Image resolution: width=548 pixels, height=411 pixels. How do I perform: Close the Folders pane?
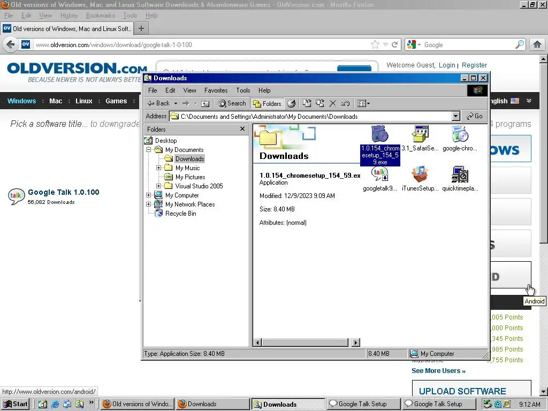tap(242, 129)
